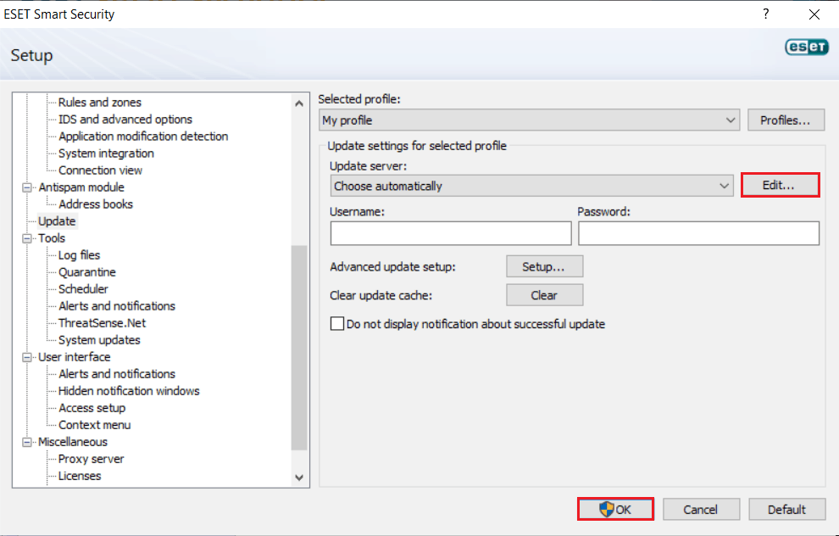Collapse the Tools tree node
The image size is (839, 536).
[x=27, y=238]
